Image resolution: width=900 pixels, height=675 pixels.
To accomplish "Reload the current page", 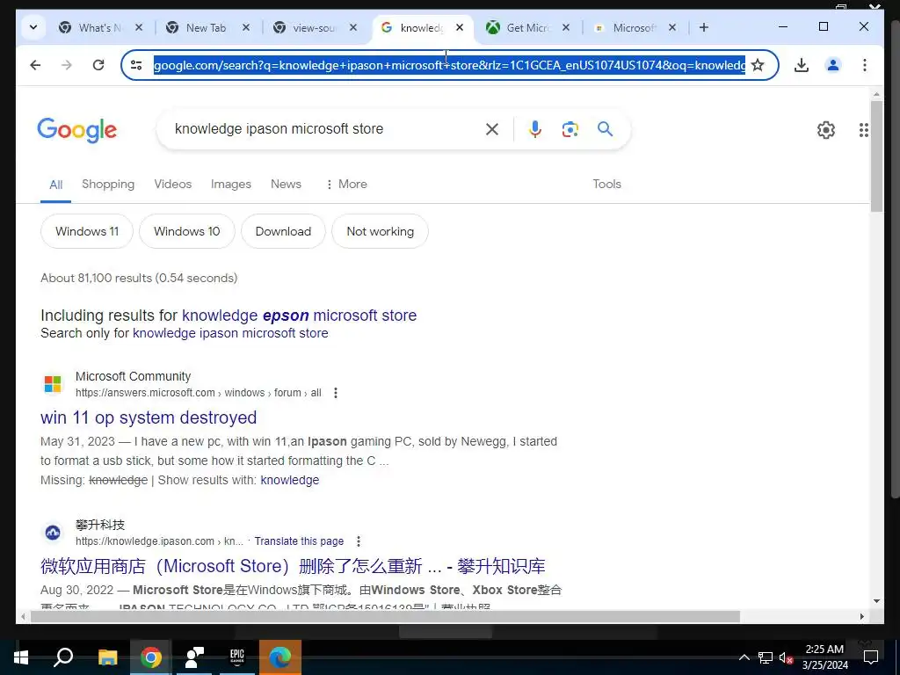I will click(98, 65).
